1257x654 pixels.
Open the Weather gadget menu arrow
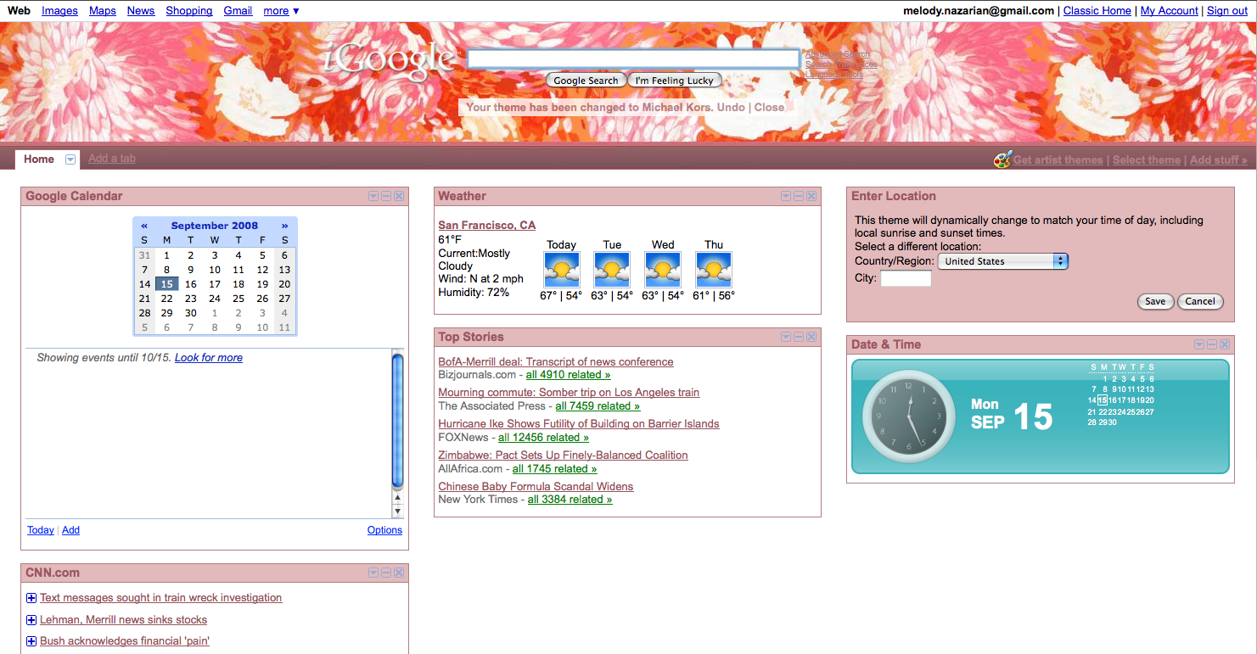pyautogui.click(x=786, y=196)
